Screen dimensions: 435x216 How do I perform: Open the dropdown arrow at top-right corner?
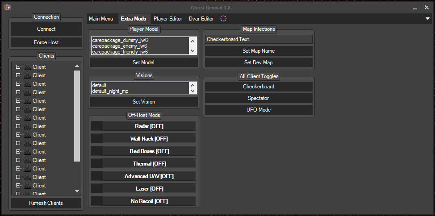(427, 19)
